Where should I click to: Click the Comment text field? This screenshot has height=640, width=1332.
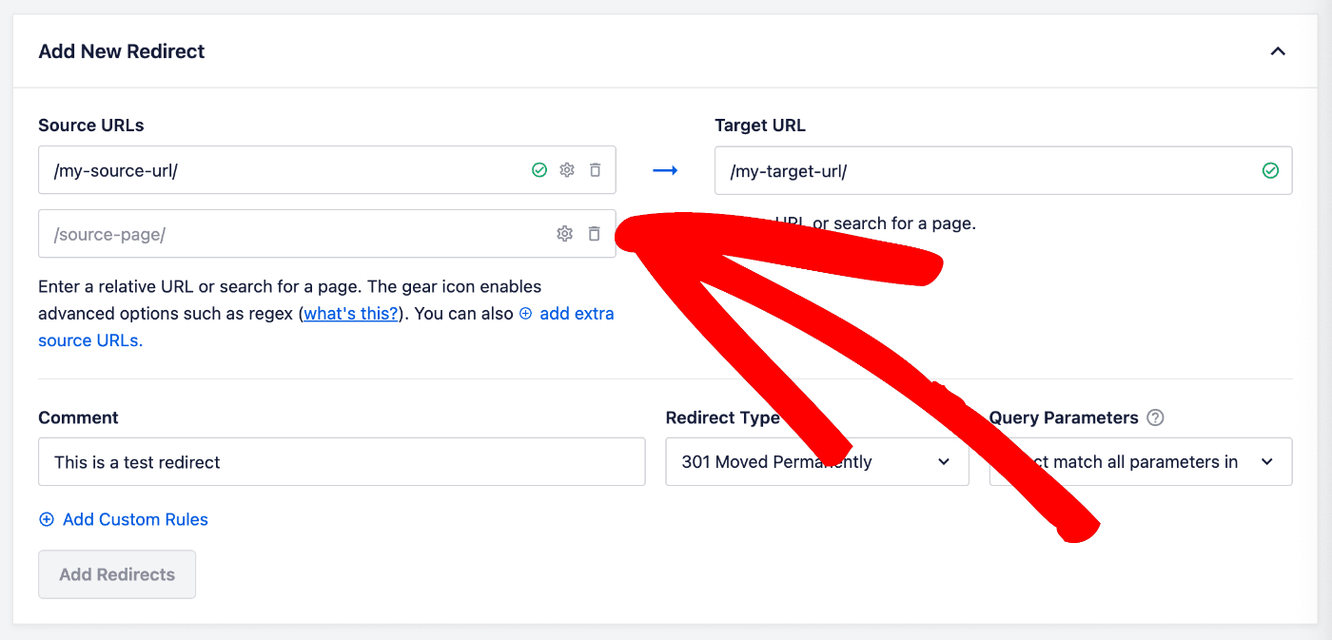point(342,462)
